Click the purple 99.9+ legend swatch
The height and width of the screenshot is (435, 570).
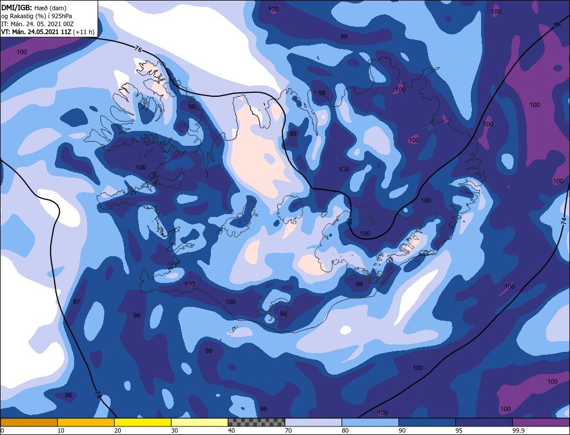pyautogui.click(x=541, y=422)
